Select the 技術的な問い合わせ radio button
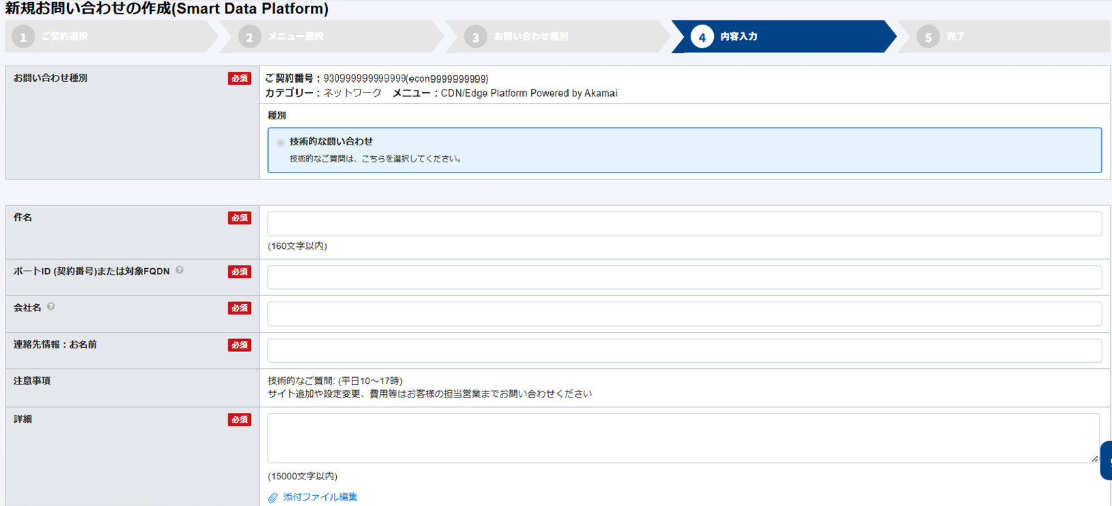The width and height of the screenshot is (1112, 506). [x=281, y=143]
